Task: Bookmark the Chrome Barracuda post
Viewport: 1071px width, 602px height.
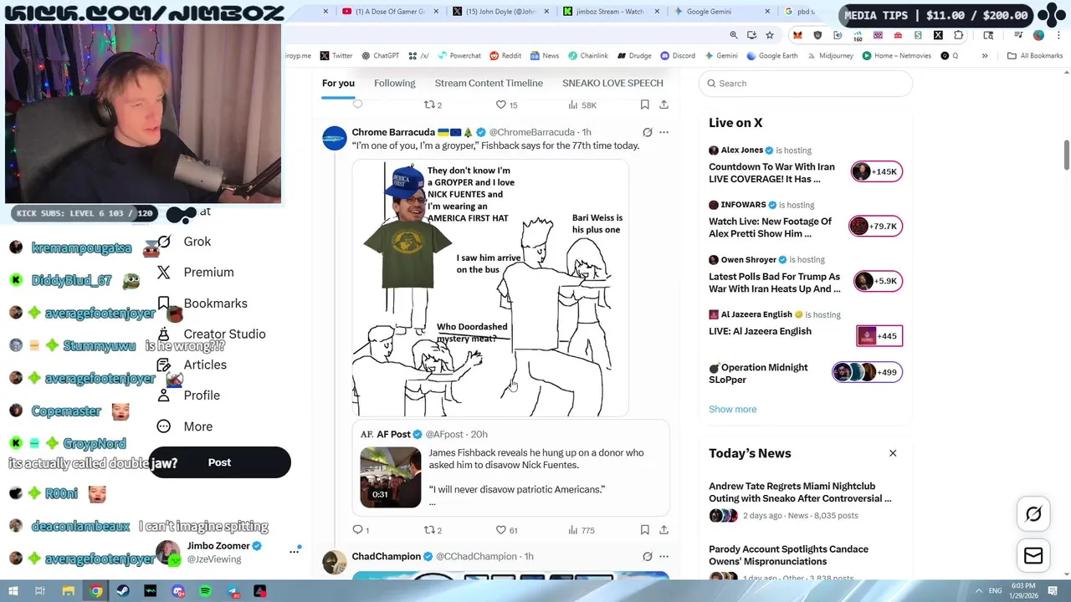Action: click(x=644, y=530)
